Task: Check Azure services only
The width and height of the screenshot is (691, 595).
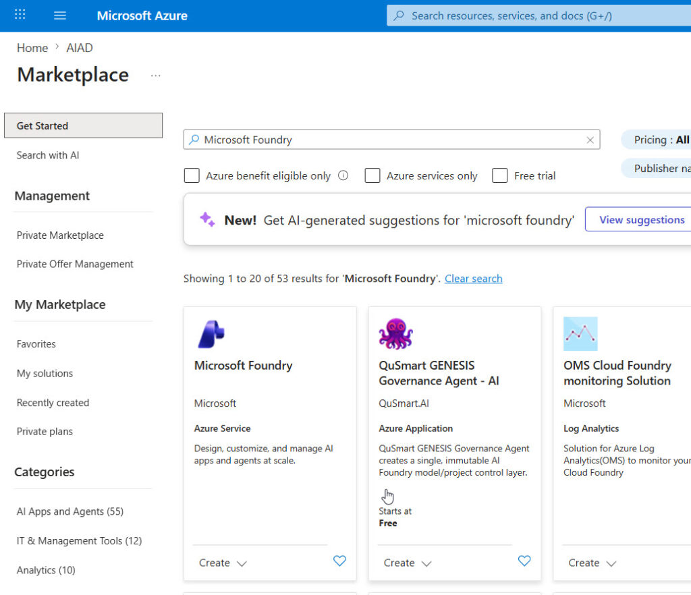Action: coord(372,175)
